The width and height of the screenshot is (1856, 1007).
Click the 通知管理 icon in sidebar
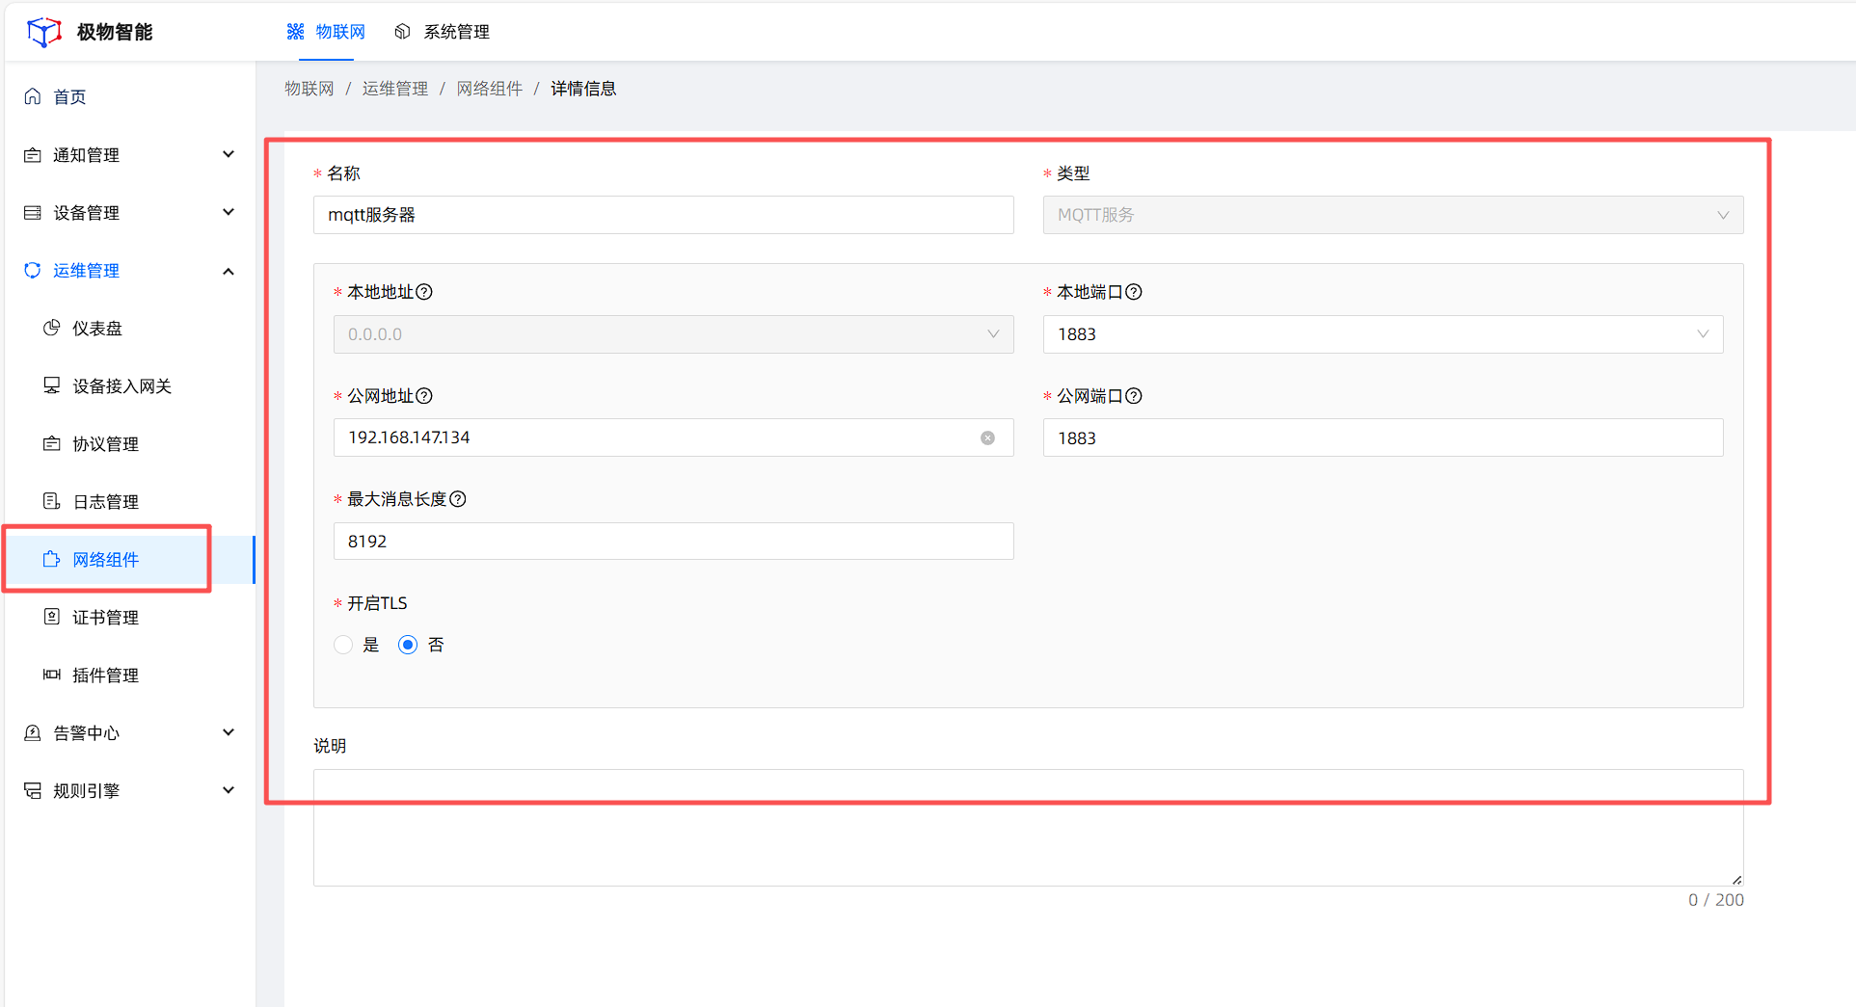pyautogui.click(x=33, y=155)
